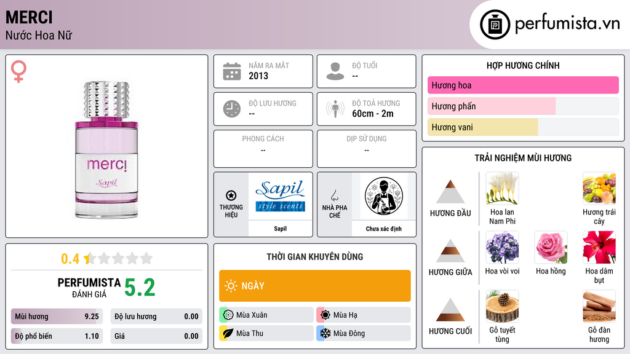The height and width of the screenshot is (354, 630).
Task: Click the nose icon above Nhà pha chế
Action: (334, 195)
